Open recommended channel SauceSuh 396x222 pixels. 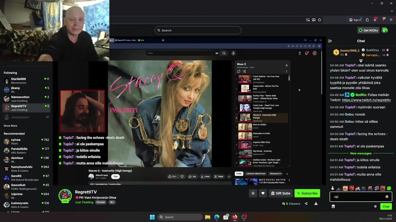[26, 187]
